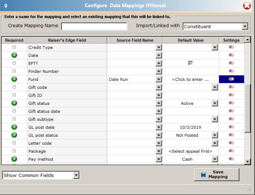
Task: Click '<Select appeal first>' in Package row
Action: click(190, 151)
